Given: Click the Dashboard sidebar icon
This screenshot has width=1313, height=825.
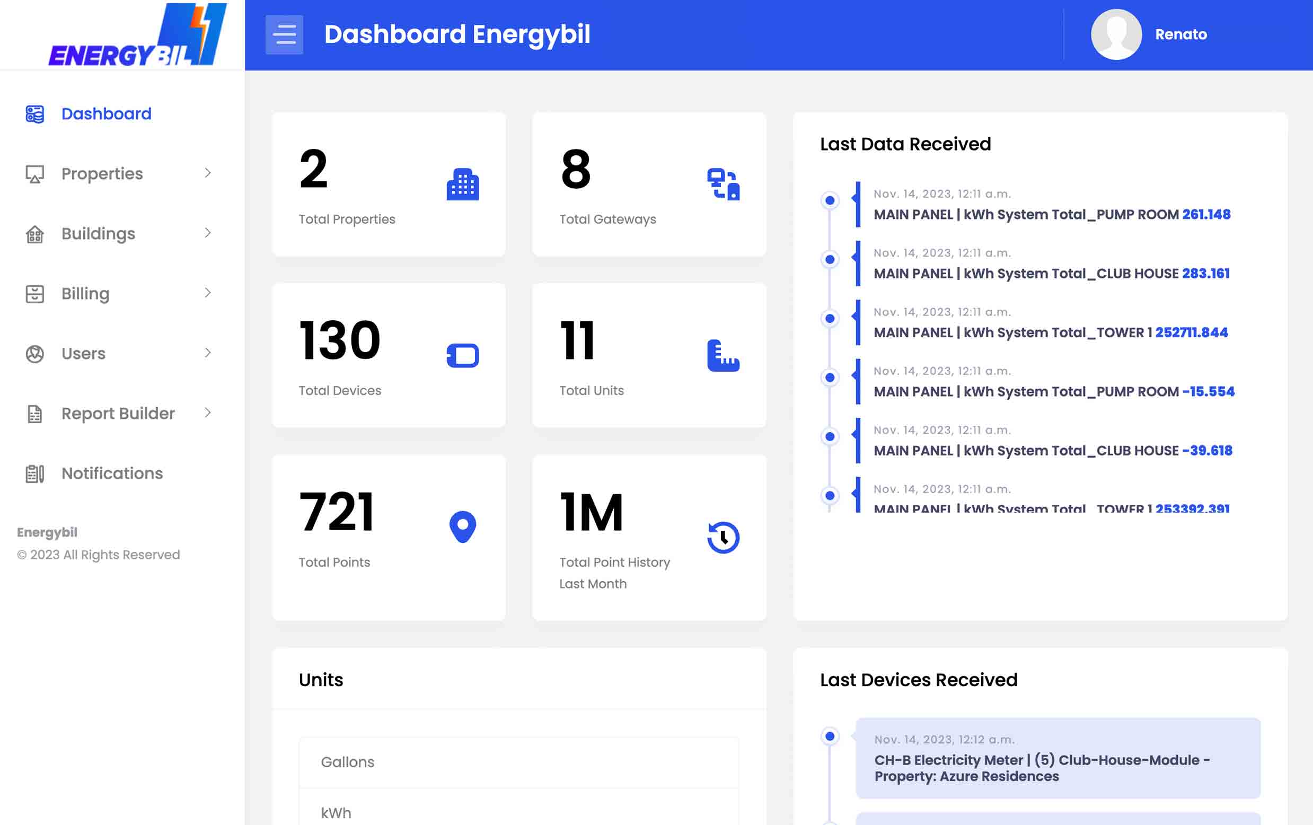Looking at the screenshot, I should click(35, 114).
